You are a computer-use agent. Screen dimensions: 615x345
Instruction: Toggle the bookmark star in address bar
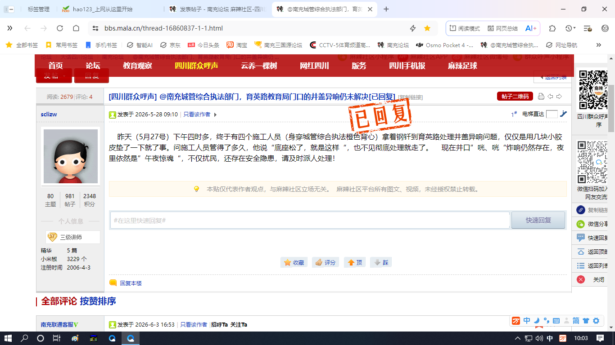427,28
